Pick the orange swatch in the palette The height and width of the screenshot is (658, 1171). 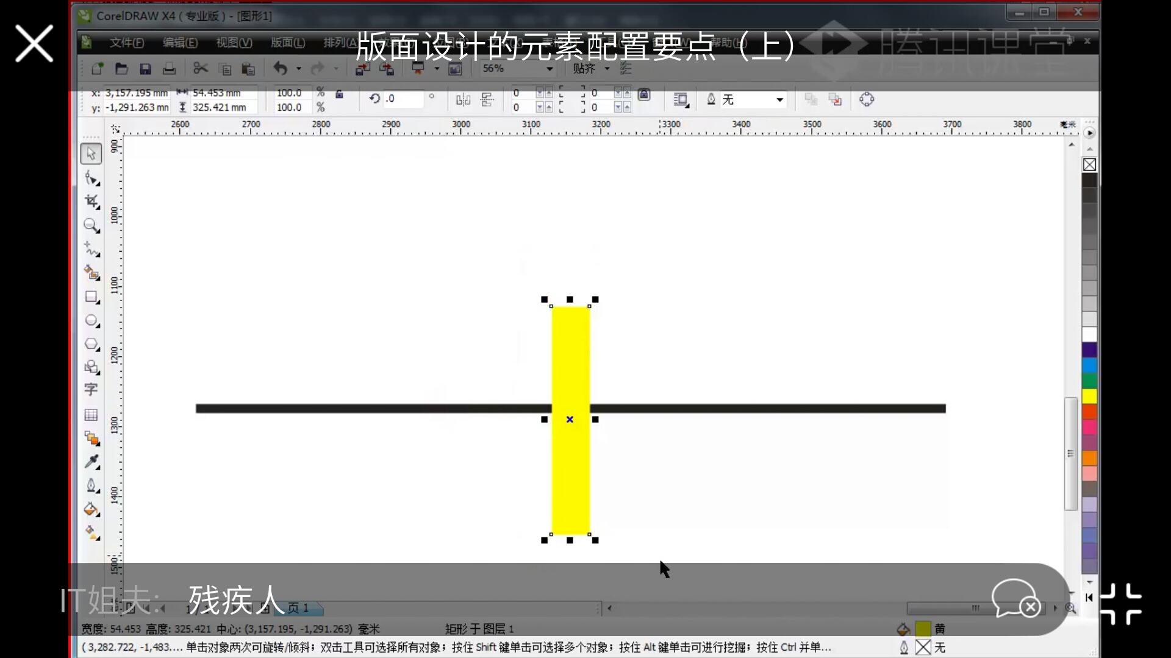pos(1089,458)
